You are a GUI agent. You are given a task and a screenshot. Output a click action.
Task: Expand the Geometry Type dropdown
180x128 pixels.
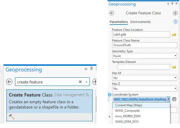click(175, 56)
